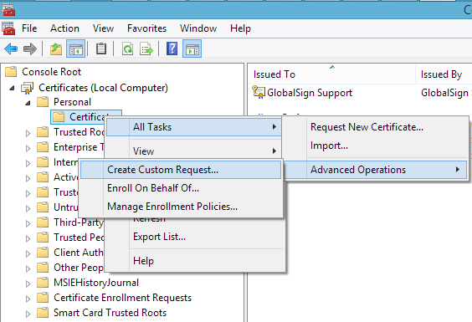Open the View menu in menu bar

click(x=103, y=28)
